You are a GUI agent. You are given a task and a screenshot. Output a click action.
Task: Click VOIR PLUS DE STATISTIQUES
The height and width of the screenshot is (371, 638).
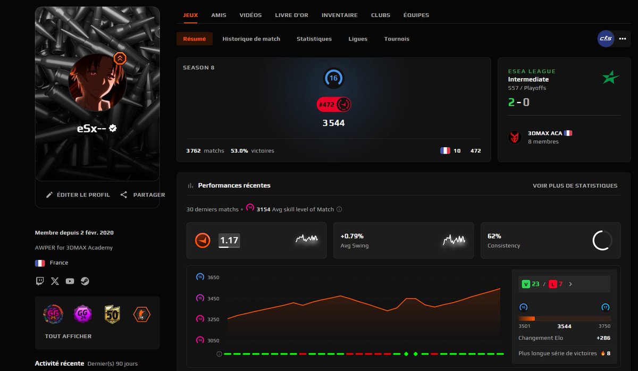[575, 186]
